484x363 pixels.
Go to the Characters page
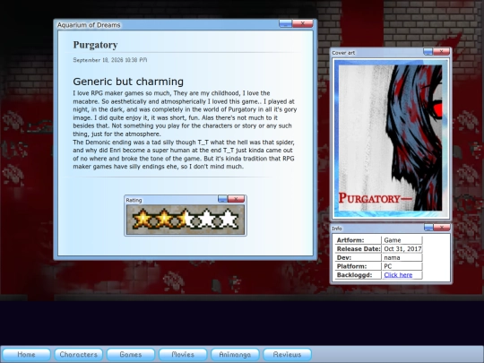(78, 354)
